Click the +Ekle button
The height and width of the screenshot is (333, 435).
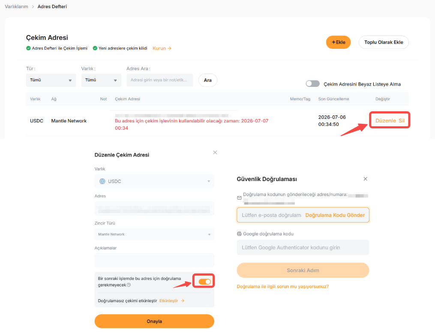338,42
